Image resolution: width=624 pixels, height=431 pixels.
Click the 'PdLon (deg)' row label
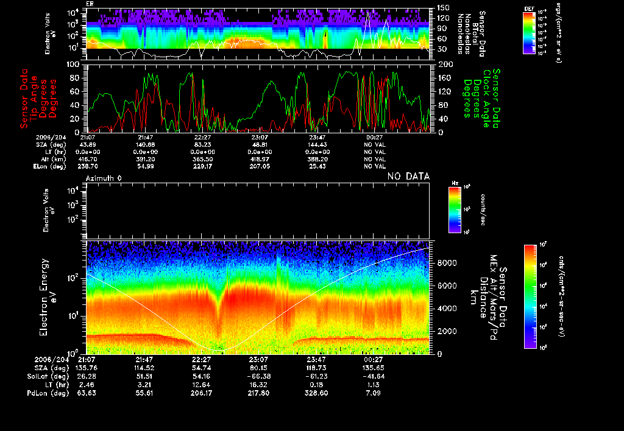(x=48, y=393)
